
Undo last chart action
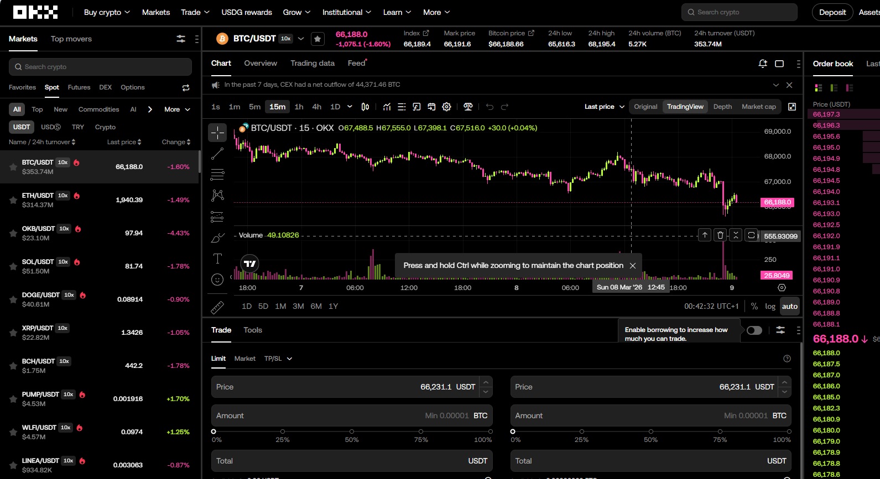(490, 107)
